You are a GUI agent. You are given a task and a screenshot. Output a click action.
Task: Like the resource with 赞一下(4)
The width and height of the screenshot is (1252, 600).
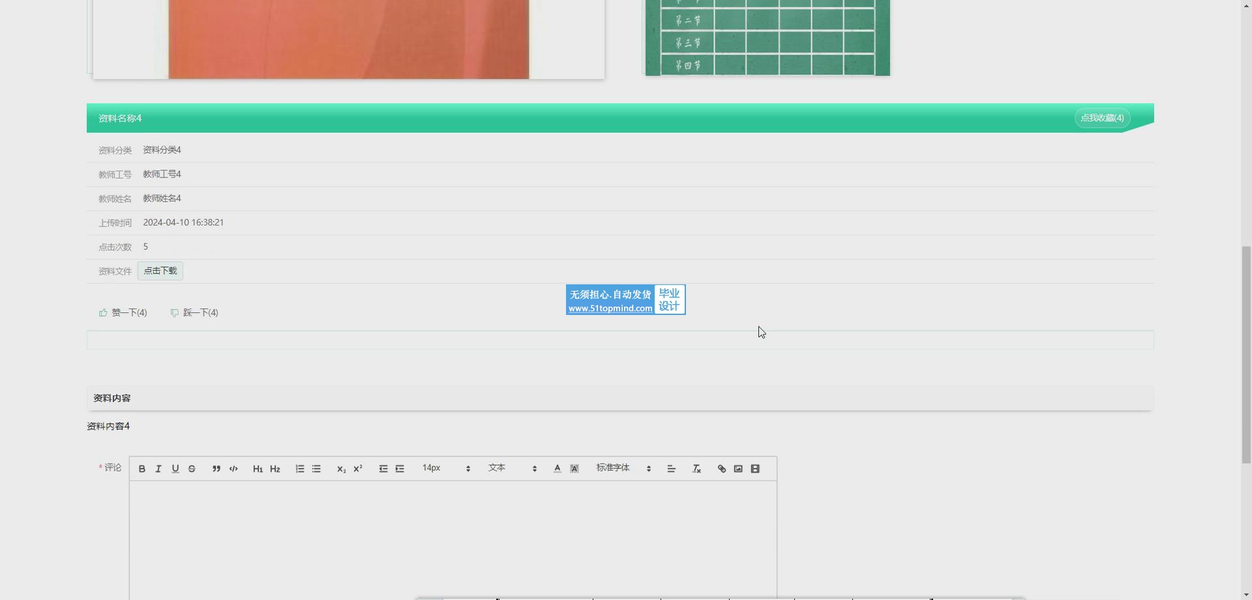tap(123, 312)
